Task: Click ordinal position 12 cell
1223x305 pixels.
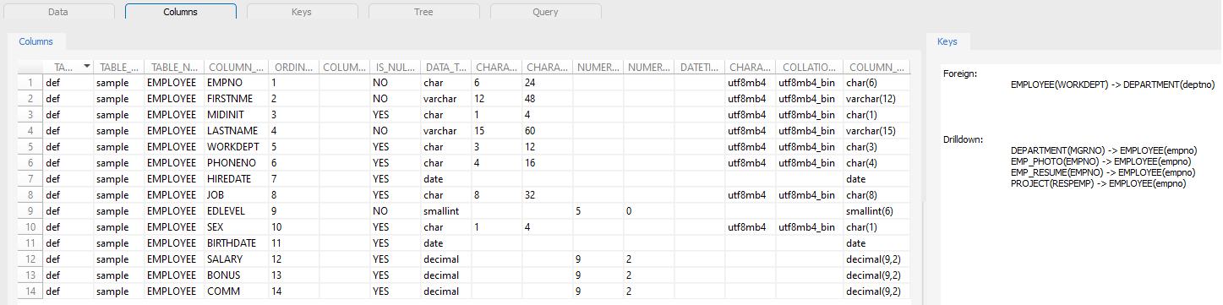Action: [x=293, y=259]
